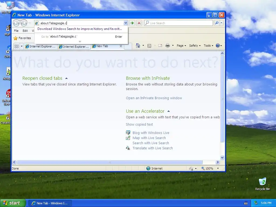Viewport: 276px width, 207px height.
Task: Open Print options dropdown arrow
Action: click(x=173, y=46)
